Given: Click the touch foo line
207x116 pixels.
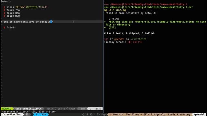Looking at the screenshot, I should point(12,10).
